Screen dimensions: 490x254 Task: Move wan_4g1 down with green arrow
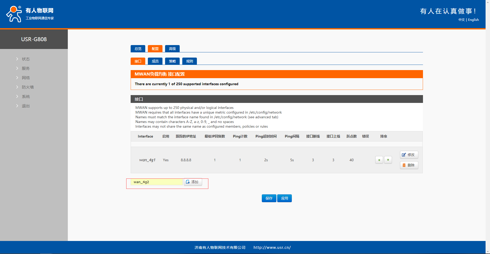coord(388,160)
